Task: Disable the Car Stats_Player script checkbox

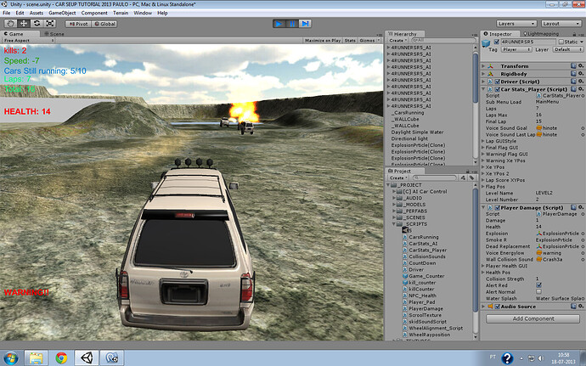Action: (x=498, y=89)
